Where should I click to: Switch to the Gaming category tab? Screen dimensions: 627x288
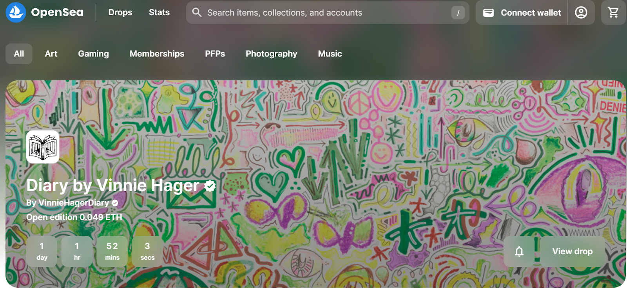(x=93, y=54)
